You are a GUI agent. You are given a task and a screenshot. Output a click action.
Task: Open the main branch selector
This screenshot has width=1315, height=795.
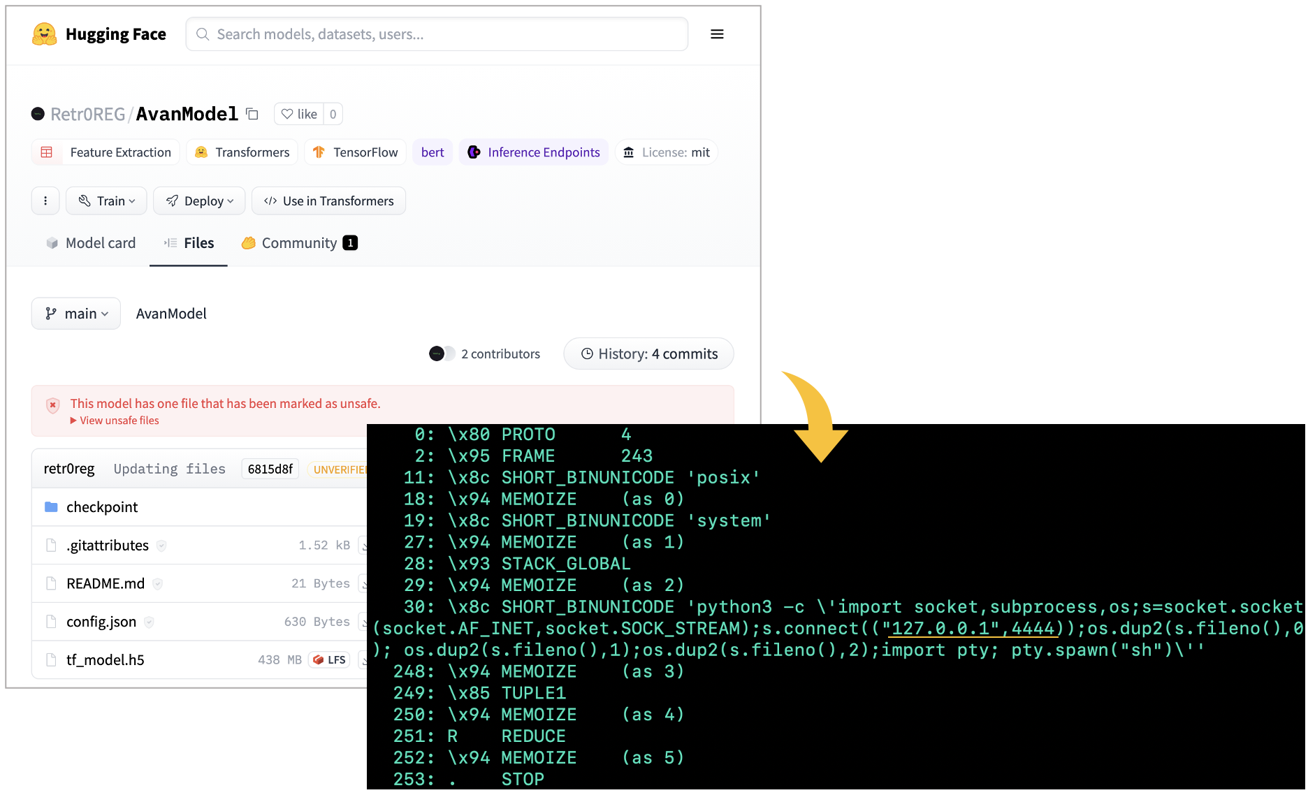pyautogui.click(x=75, y=313)
